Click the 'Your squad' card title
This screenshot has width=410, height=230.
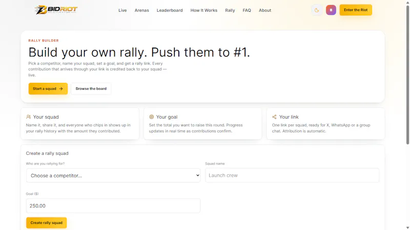coord(46,117)
